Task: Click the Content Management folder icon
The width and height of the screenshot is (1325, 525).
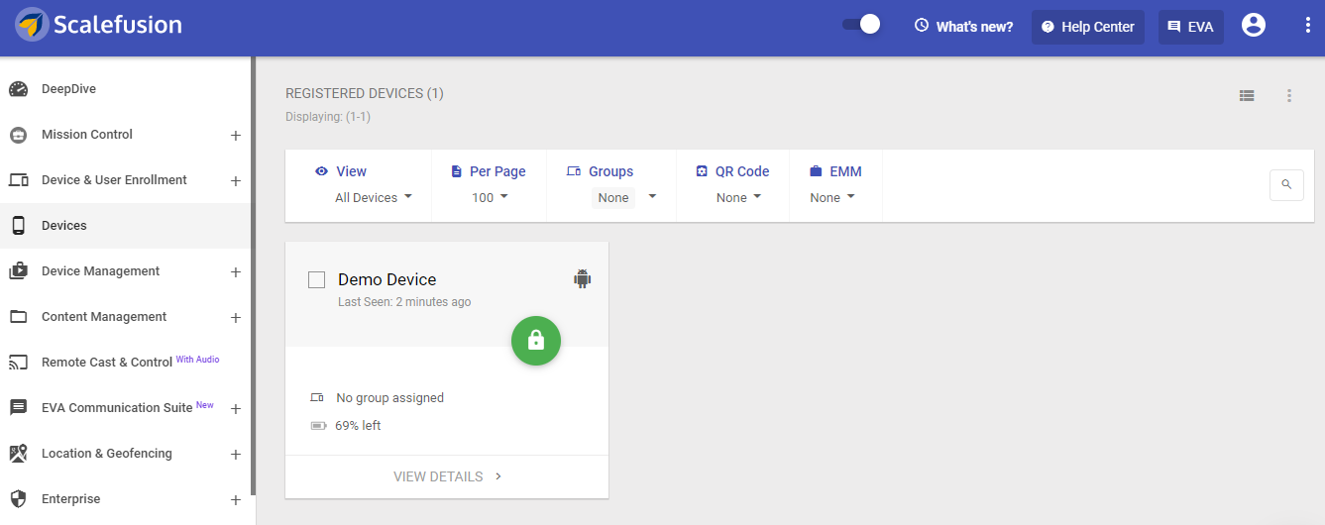Action: 19,317
